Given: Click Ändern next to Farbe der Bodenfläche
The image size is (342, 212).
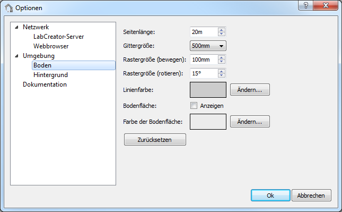Looking at the screenshot, I should pos(250,122).
